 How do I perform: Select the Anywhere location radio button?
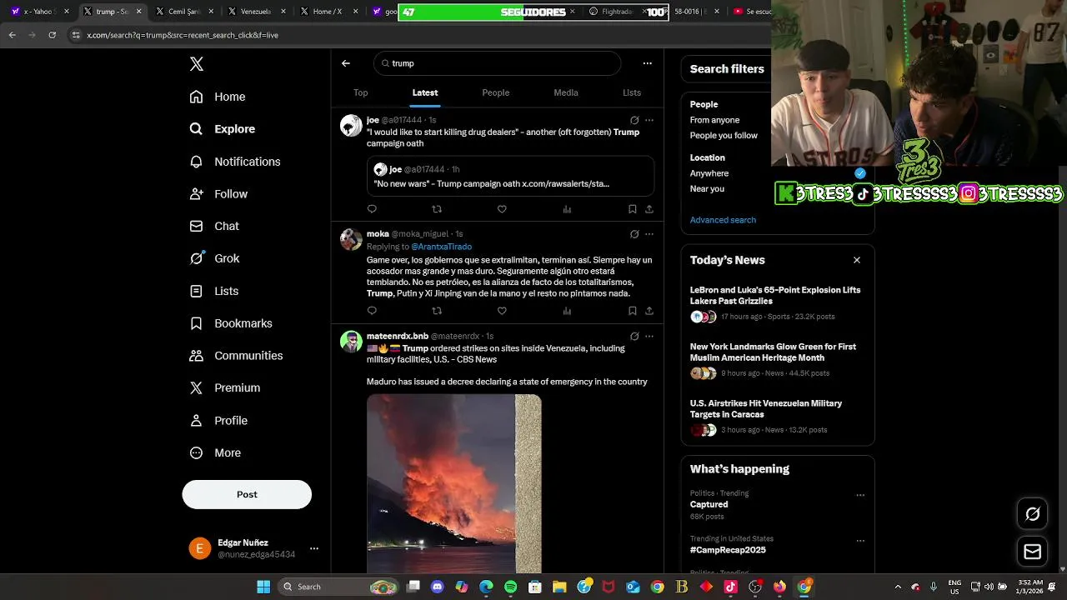[x=860, y=173]
